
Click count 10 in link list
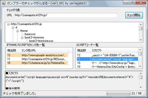[9, 63]
